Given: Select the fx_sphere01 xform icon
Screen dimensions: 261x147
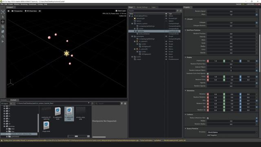Looking at the screenshot, I should click(137, 42).
